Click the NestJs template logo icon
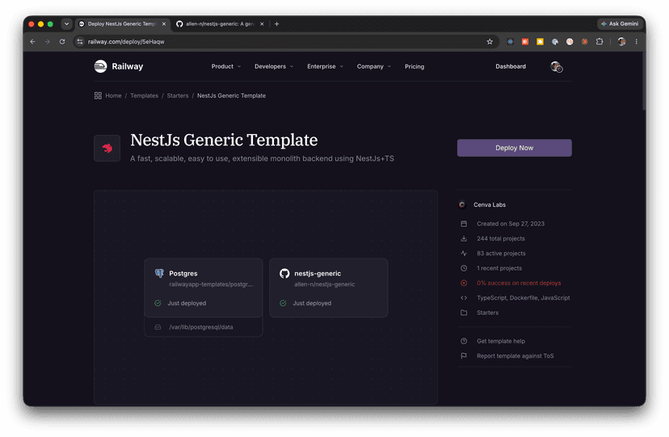Image resolution: width=669 pixels, height=437 pixels. click(x=107, y=148)
